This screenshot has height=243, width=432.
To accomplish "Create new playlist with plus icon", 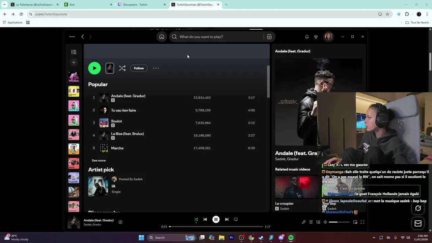I will click(x=74, y=62).
